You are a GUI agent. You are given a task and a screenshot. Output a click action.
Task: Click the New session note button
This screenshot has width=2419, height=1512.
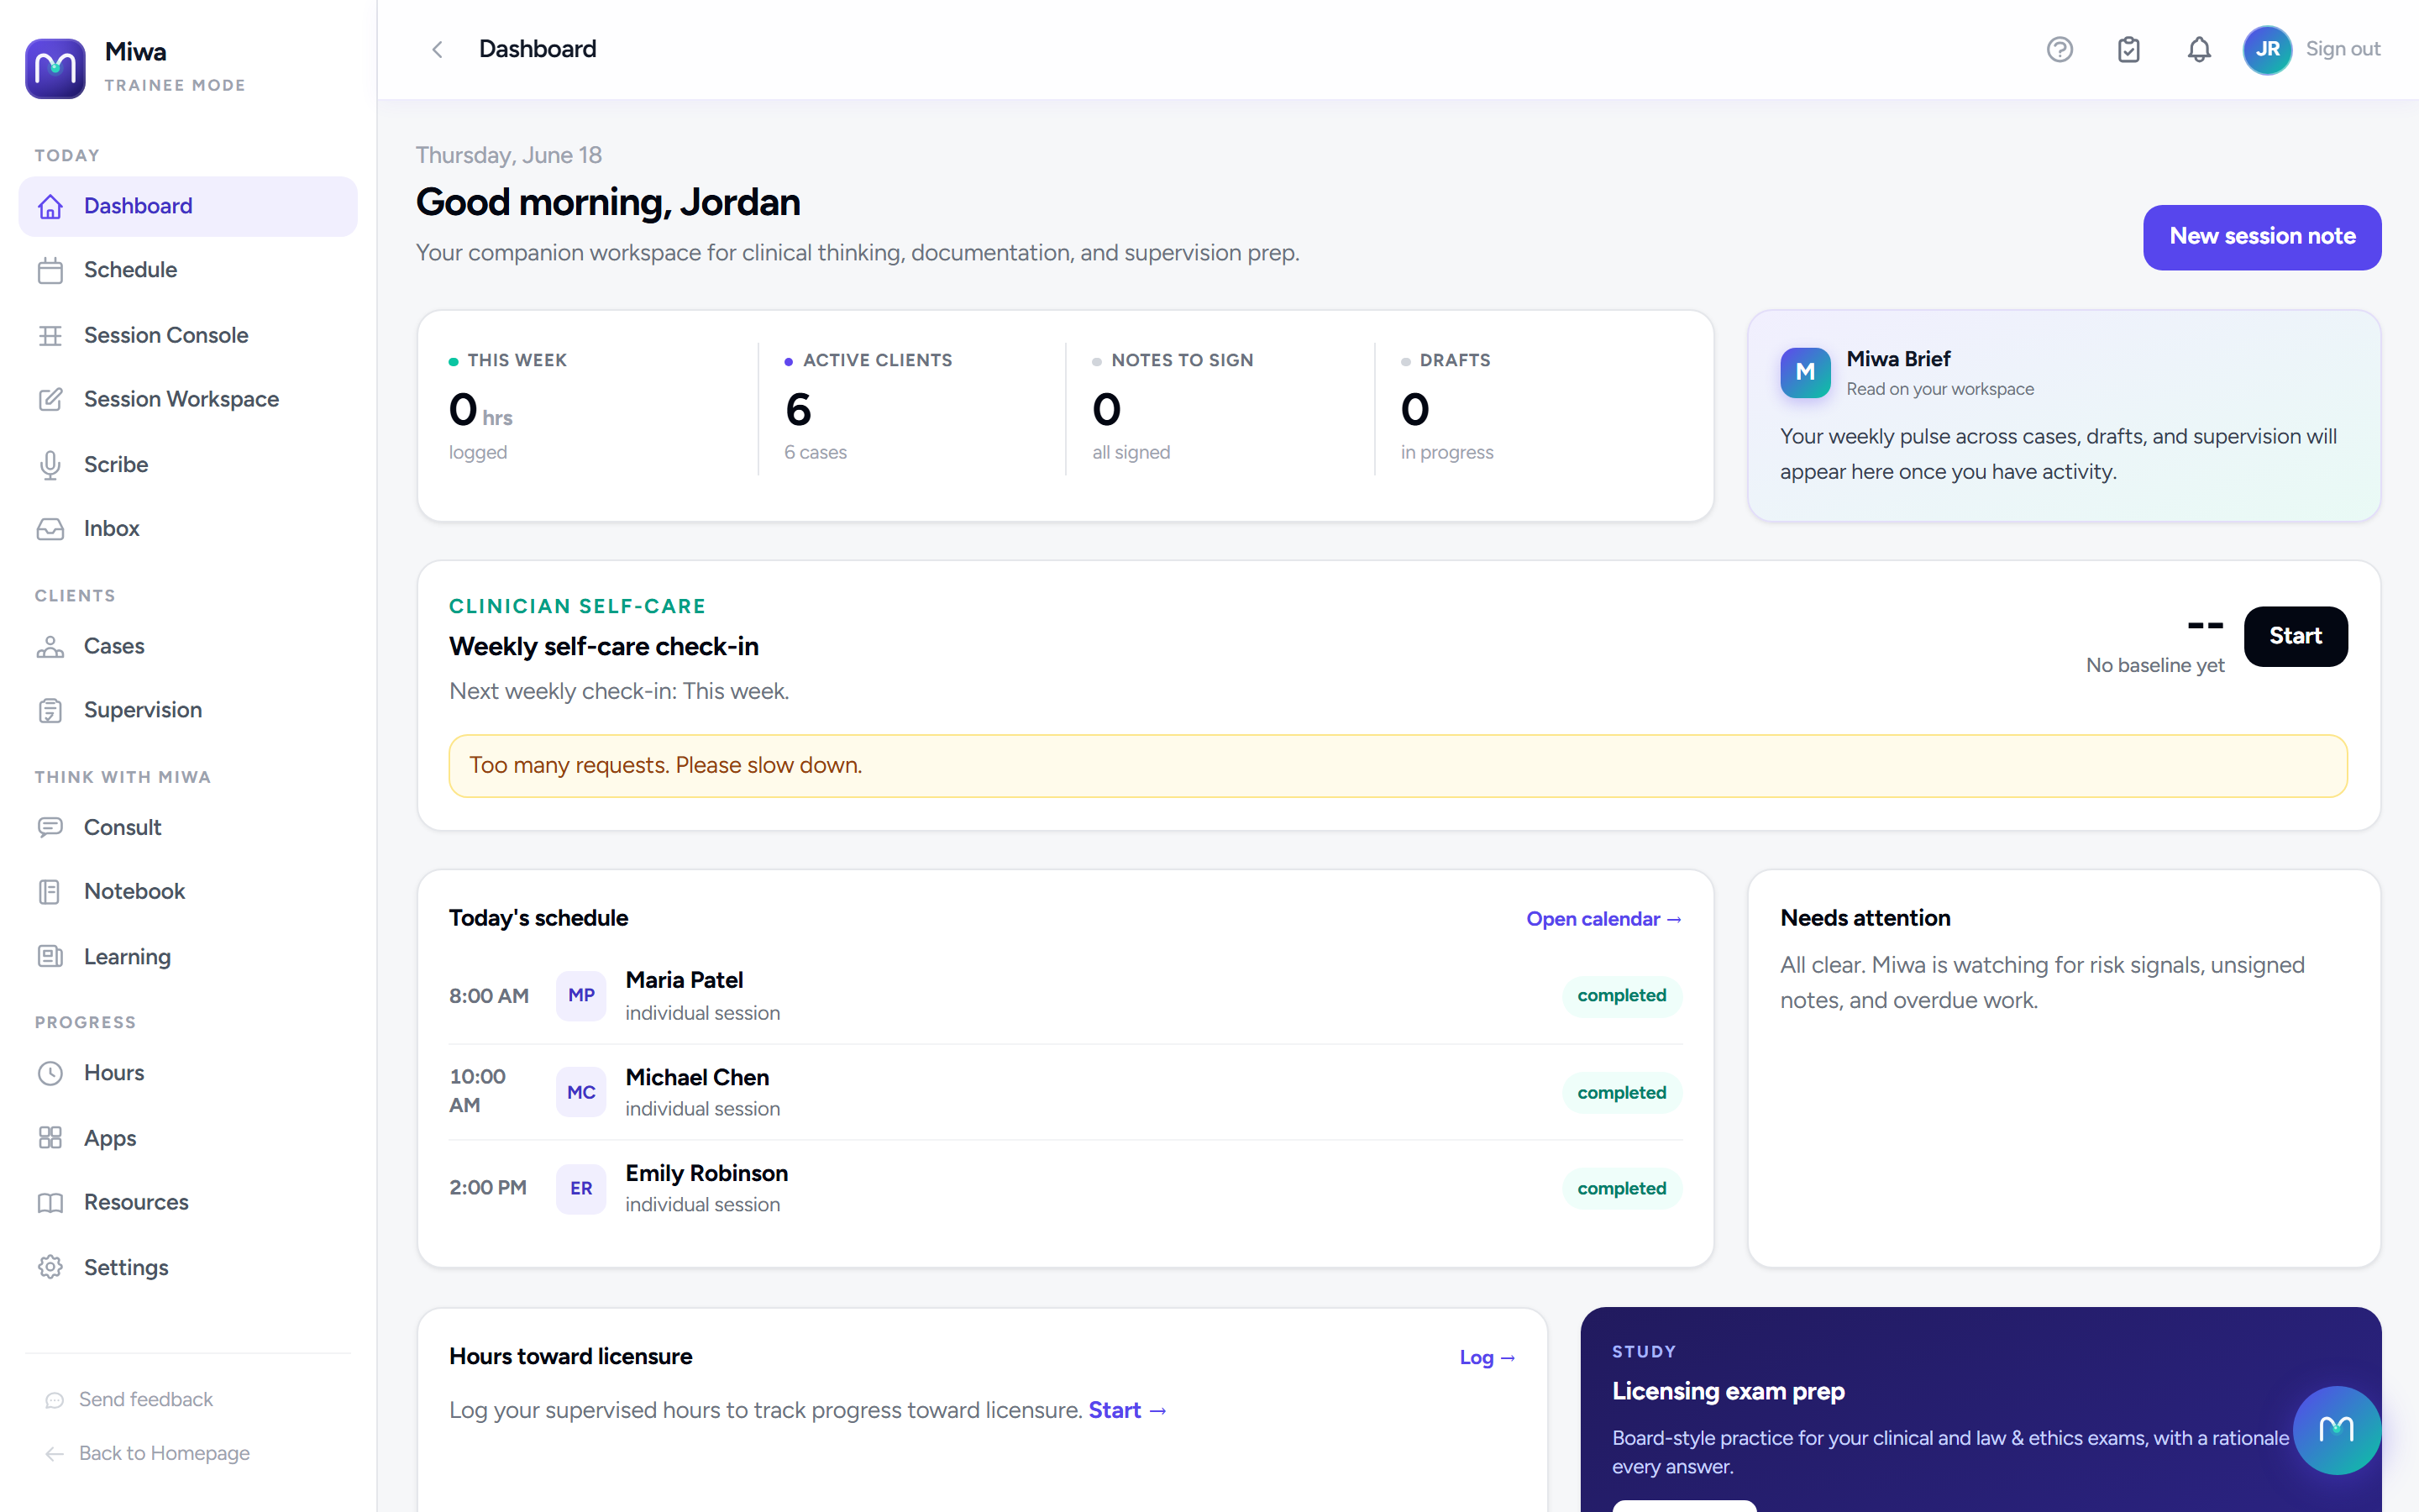(x=2262, y=237)
